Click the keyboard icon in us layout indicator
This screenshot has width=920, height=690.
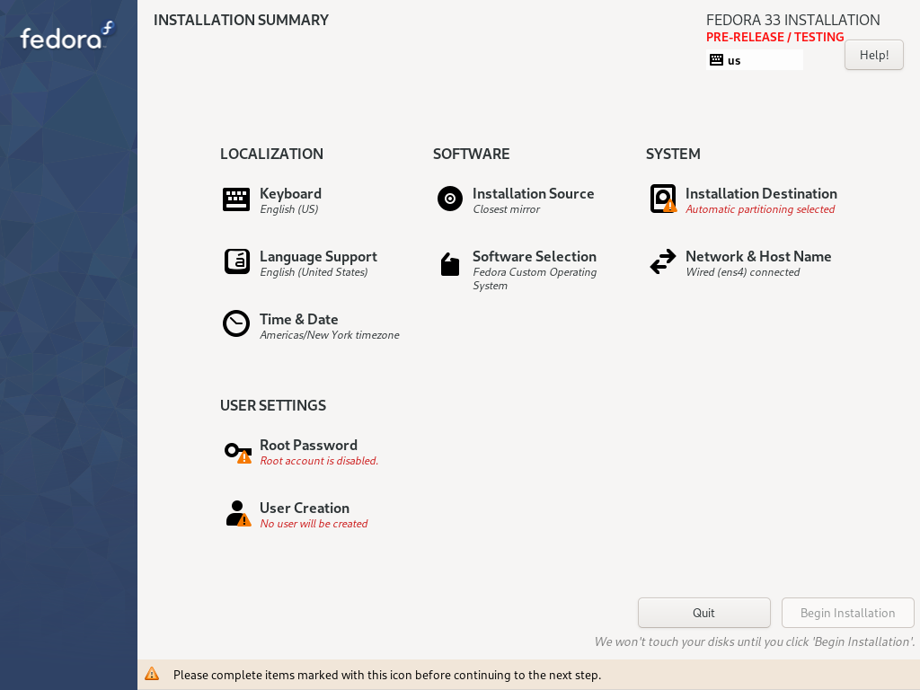(x=716, y=60)
